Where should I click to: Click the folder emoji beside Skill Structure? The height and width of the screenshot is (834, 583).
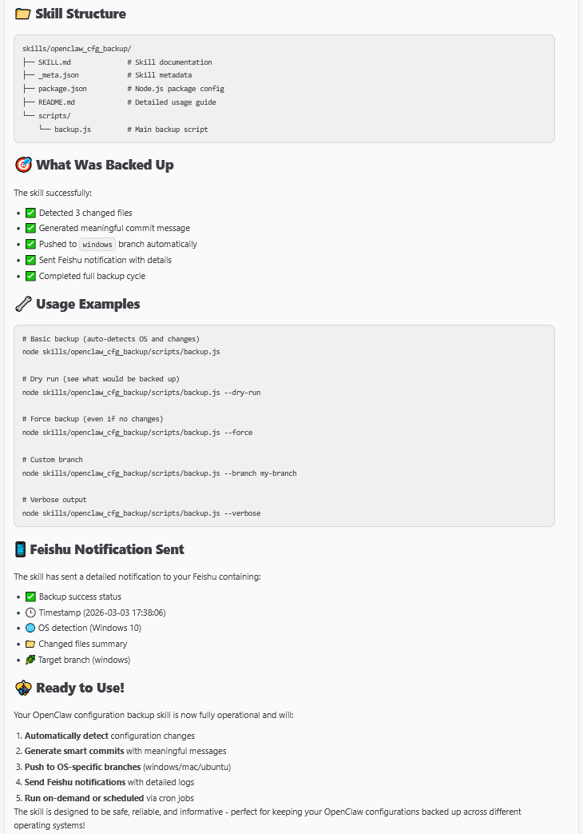tap(22, 14)
